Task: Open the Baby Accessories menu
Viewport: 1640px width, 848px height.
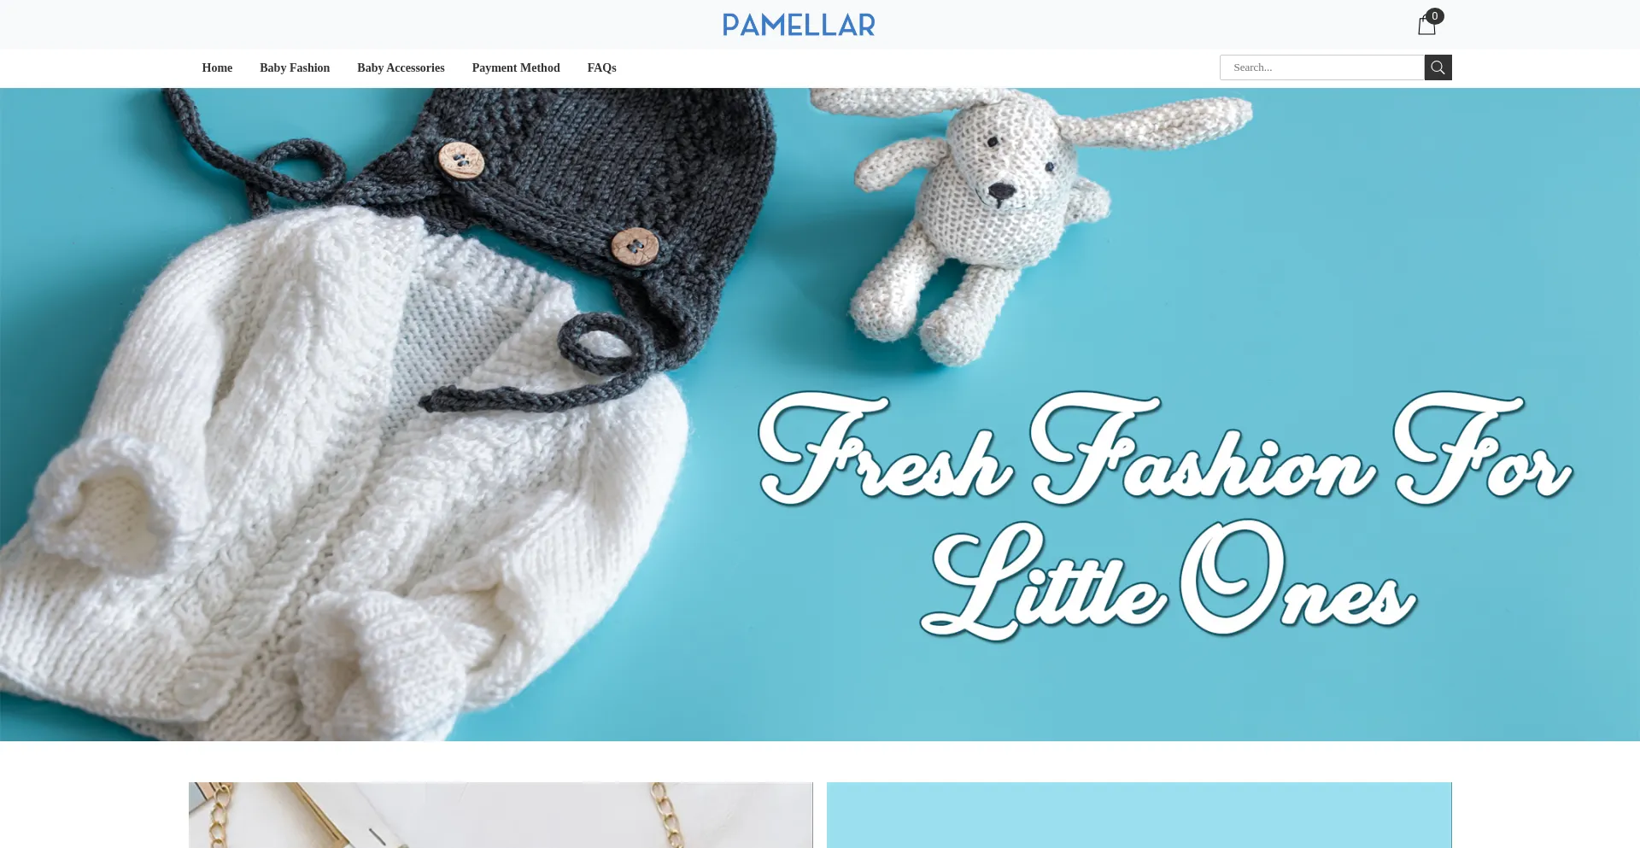Action: point(401,67)
